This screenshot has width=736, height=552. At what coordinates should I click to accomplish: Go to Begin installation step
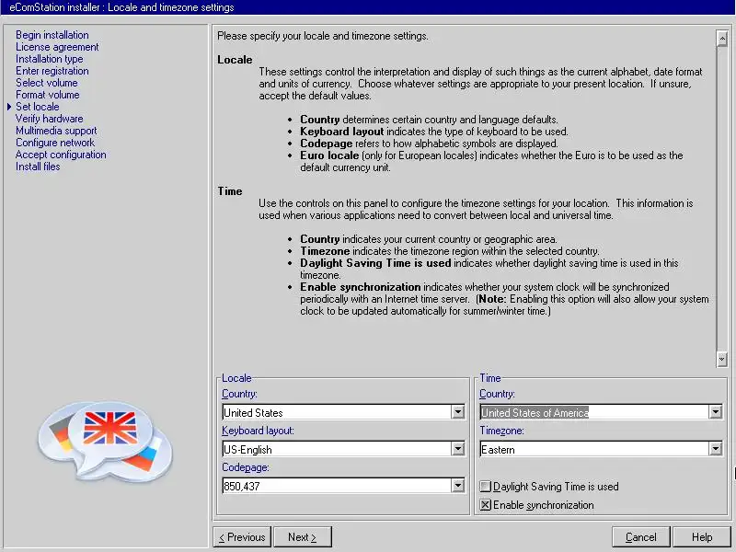pyautogui.click(x=52, y=35)
